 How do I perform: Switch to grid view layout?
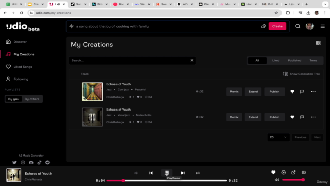coord(318,43)
